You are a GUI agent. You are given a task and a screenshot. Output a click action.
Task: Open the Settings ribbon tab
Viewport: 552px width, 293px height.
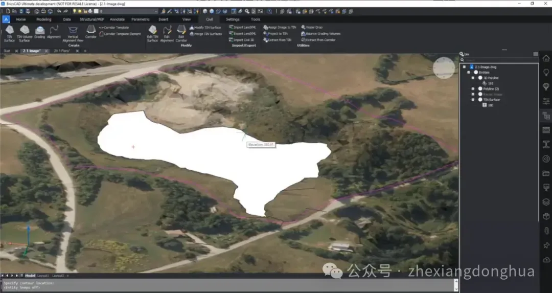tap(233, 19)
